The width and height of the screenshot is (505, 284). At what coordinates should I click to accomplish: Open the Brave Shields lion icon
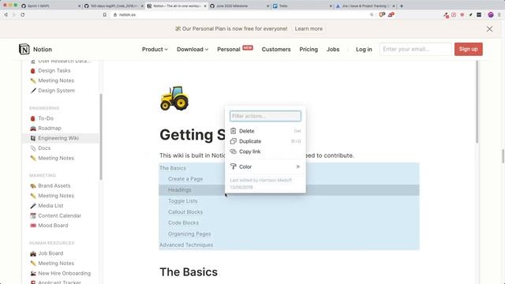click(382, 14)
